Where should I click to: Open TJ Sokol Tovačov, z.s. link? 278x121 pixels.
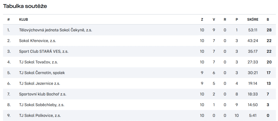coord(39,62)
